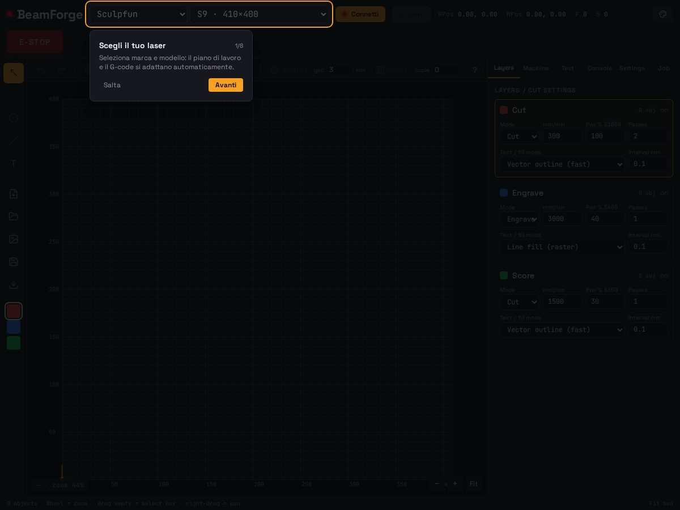Click the 0 objects status text
680x510 pixels.
coord(22,504)
